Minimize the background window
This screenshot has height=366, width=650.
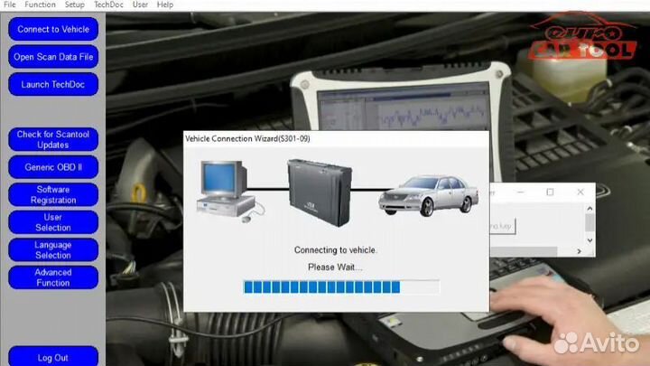pyautogui.click(x=521, y=192)
